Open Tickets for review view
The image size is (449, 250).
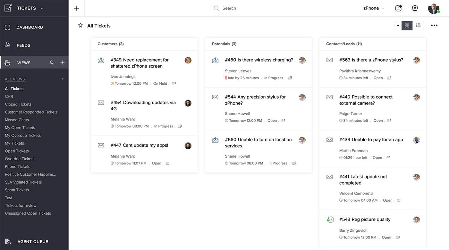click(21, 205)
